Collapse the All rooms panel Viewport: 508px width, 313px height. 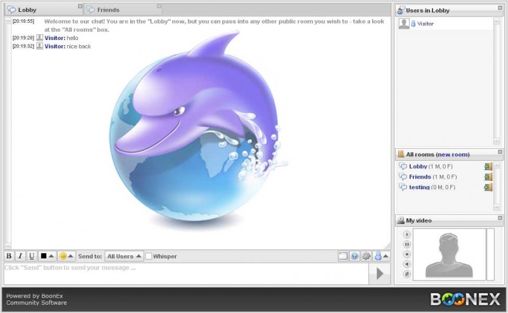[x=500, y=152]
